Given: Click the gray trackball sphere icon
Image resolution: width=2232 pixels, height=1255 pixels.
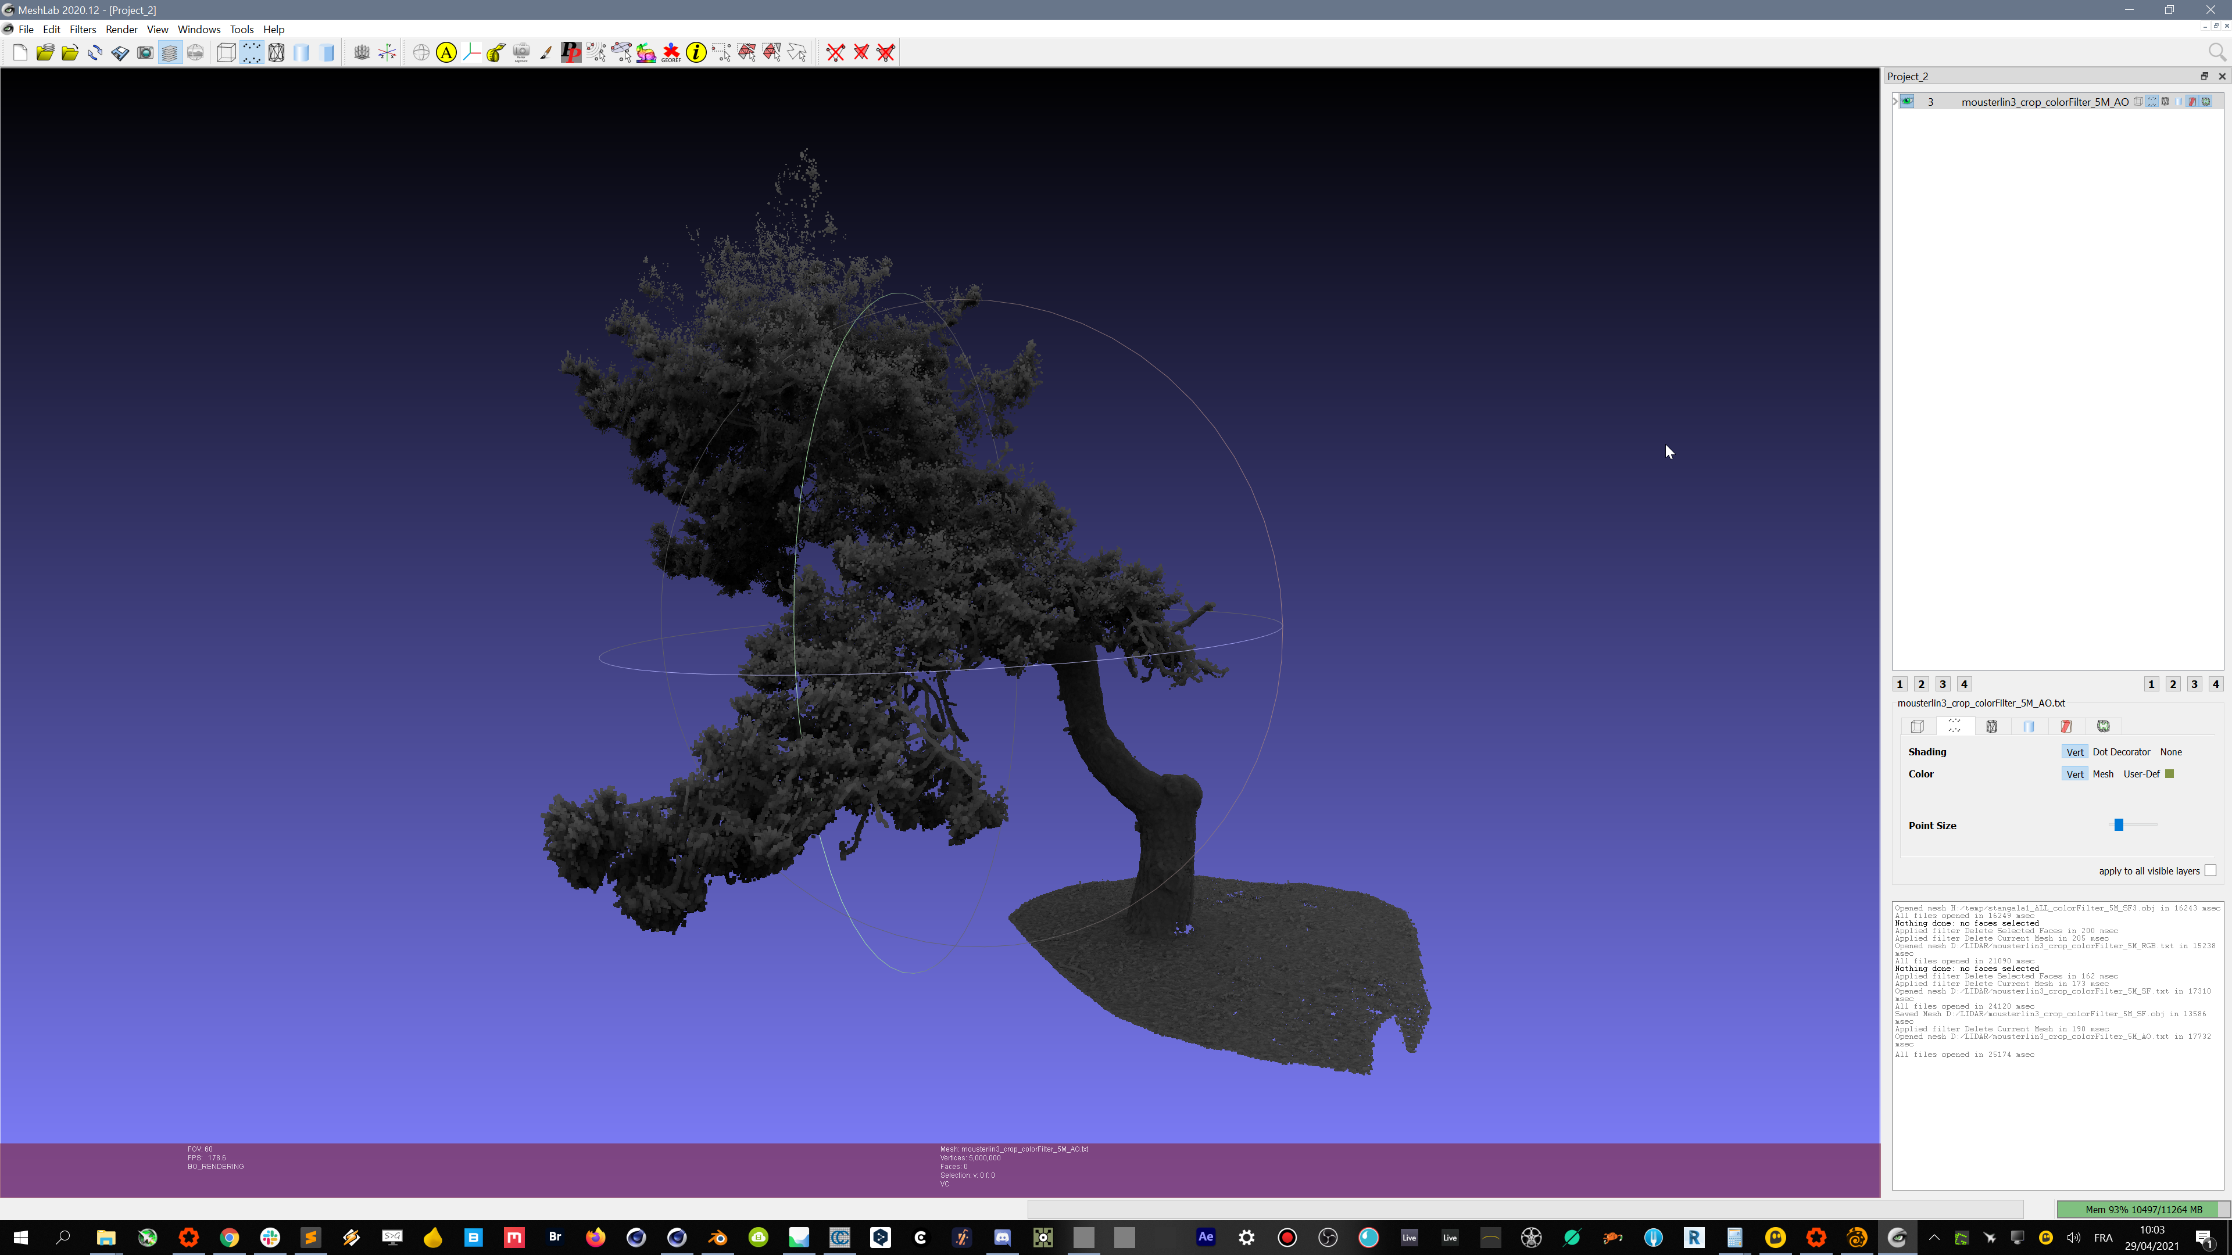Looking at the screenshot, I should (x=421, y=53).
